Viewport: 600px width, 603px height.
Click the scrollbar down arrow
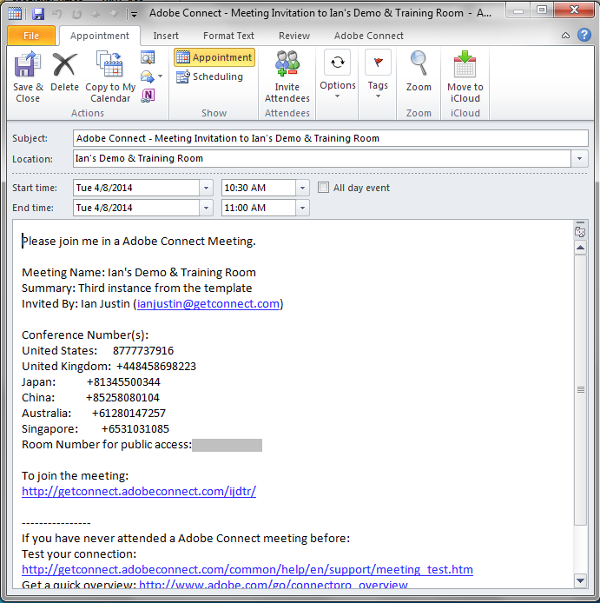(x=580, y=580)
